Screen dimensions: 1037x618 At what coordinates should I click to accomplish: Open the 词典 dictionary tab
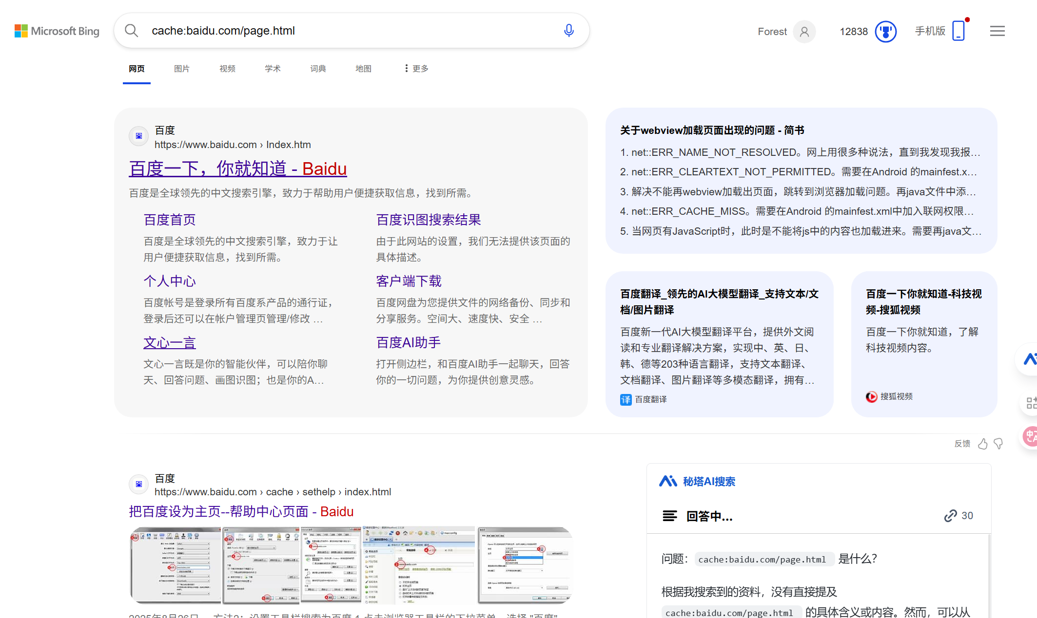click(x=318, y=69)
